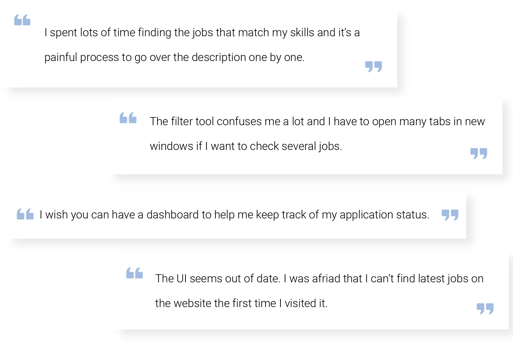Select the filter tool testimonial card
This screenshot has width=513, height=354.
[x=305, y=136]
